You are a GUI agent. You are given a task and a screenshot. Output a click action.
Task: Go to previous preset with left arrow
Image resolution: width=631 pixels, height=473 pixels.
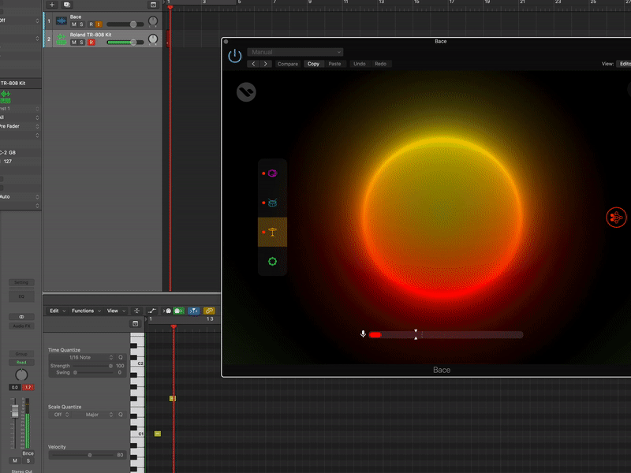[253, 64]
